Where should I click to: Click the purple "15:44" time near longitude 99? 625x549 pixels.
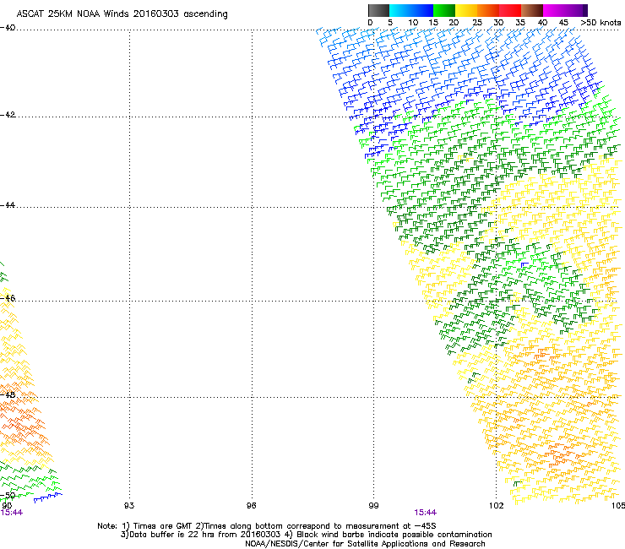pos(426,513)
